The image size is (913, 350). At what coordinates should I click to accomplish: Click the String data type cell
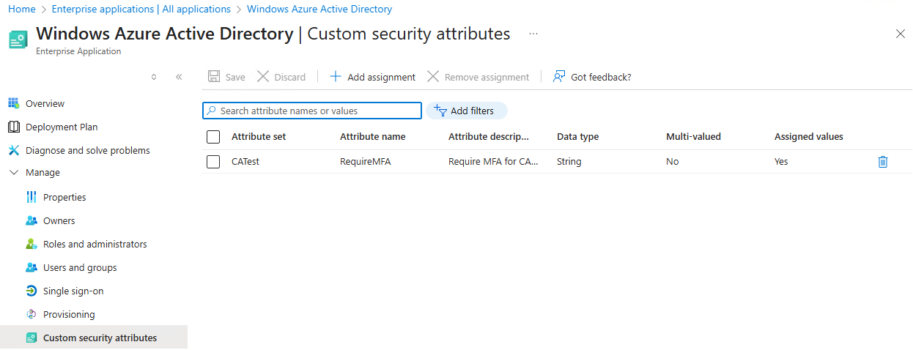click(x=569, y=162)
